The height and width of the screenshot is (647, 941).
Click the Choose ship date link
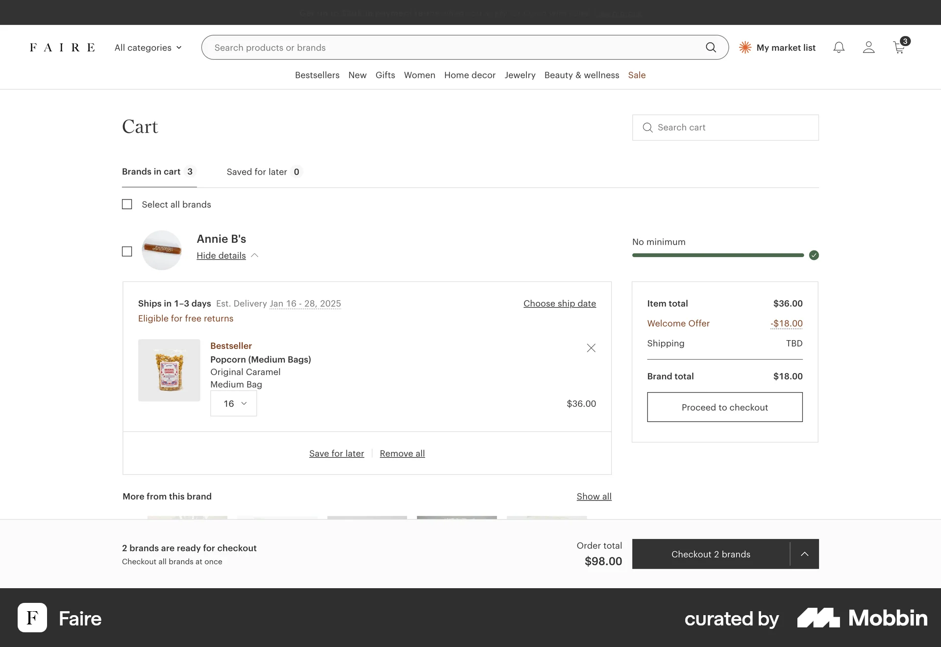point(559,303)
